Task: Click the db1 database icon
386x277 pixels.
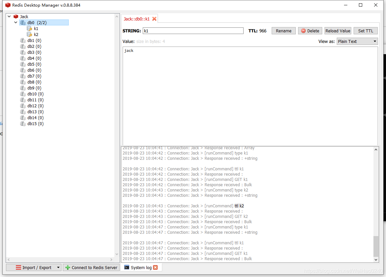Action: [22, 40]
